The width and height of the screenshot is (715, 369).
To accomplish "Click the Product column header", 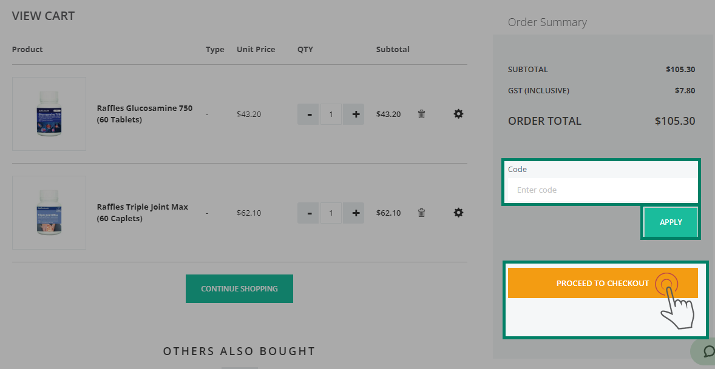I will 27,49.
